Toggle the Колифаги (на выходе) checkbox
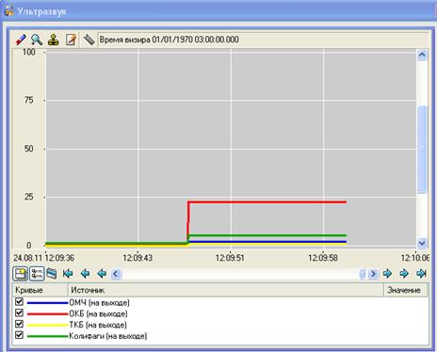437x352 pixels. (x=19, y=335)
